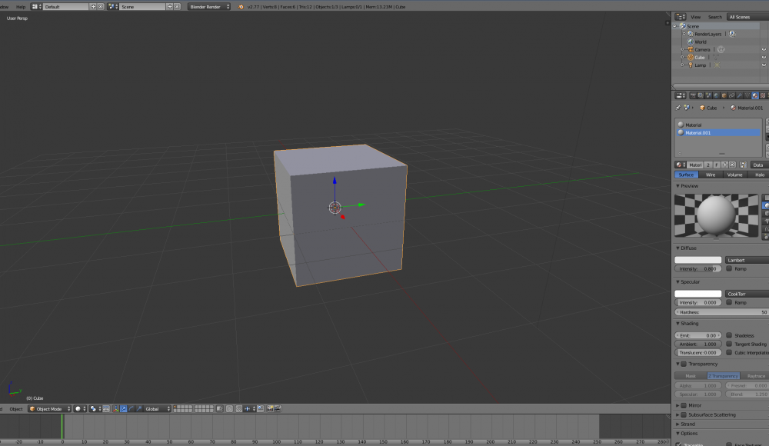The width and height of the screenshot is (769, 446).
Task: Open the Constraints properties chain icon
Action: [732, 95]
